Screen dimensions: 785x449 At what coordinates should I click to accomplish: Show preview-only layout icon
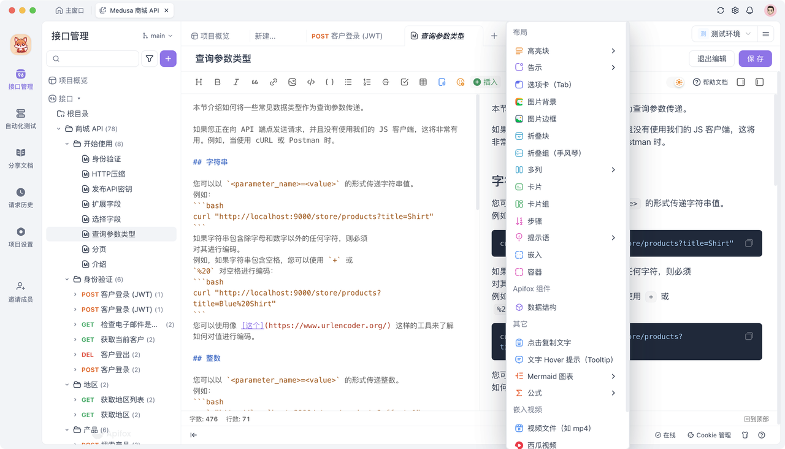[x=759, y=82]
